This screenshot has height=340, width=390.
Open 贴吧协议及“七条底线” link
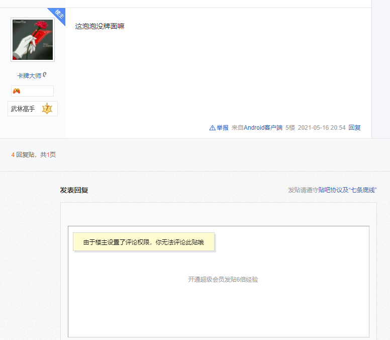347,190
